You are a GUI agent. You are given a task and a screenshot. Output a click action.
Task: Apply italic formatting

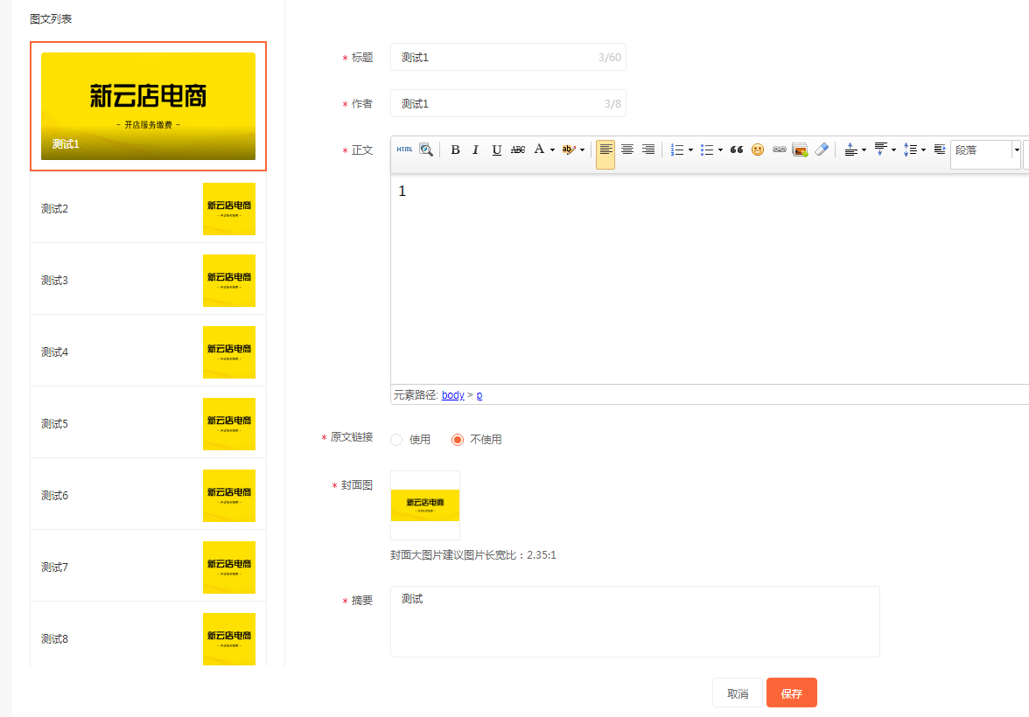point(476,150)
